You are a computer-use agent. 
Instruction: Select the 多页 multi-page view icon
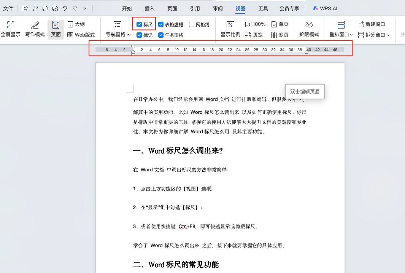click(280, 34)
